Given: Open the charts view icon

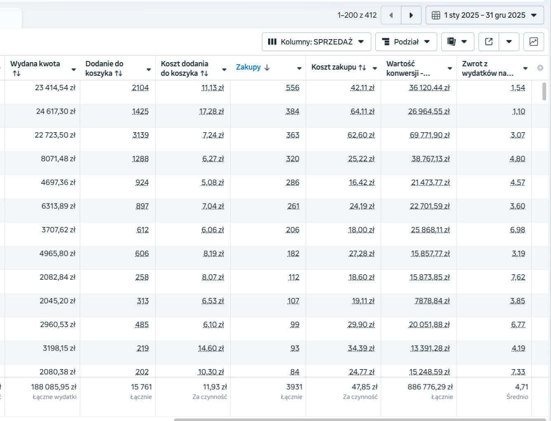Looking at the screenshot, I should click(533, 42).
